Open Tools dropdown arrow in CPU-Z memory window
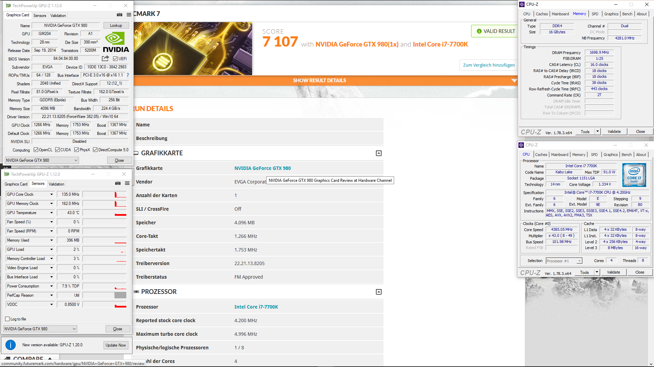This screenshot has height=367, width=654. 597,132
